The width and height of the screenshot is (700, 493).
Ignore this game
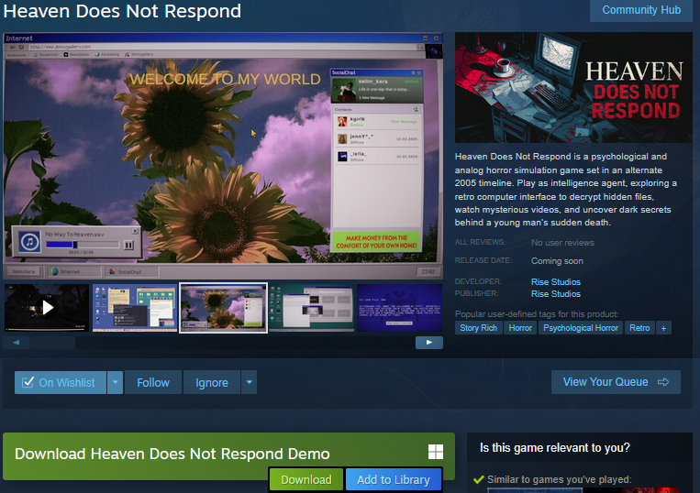(212, 382)
